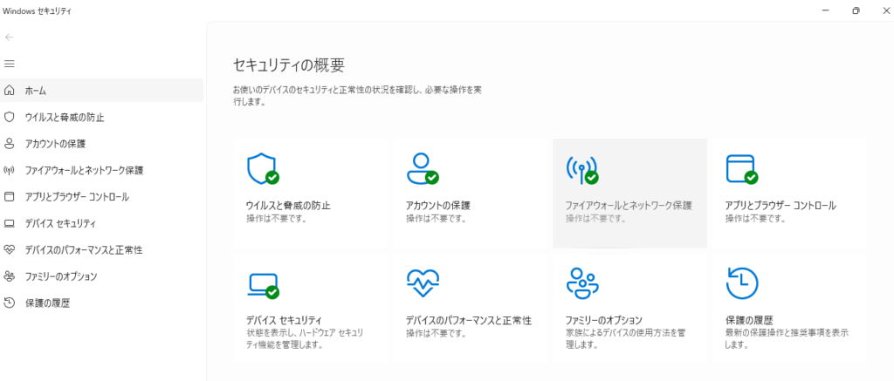Open アプリとブラウザー コントロール from sidebar
The height and width of the screenshot is (381, 894).
[77, 196]
